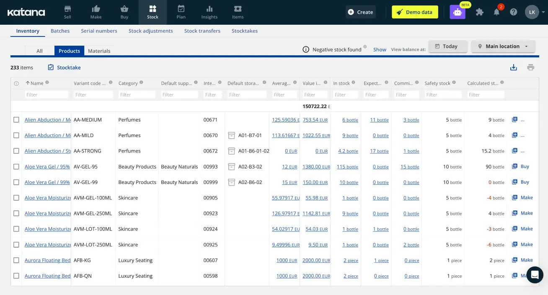Open the Stocktakes section
548x295 pixels.
[x=245, y=31]
